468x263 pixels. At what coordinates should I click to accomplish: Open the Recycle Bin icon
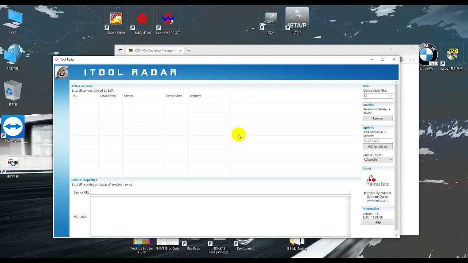pyautogui.click(x=13, y=94)
